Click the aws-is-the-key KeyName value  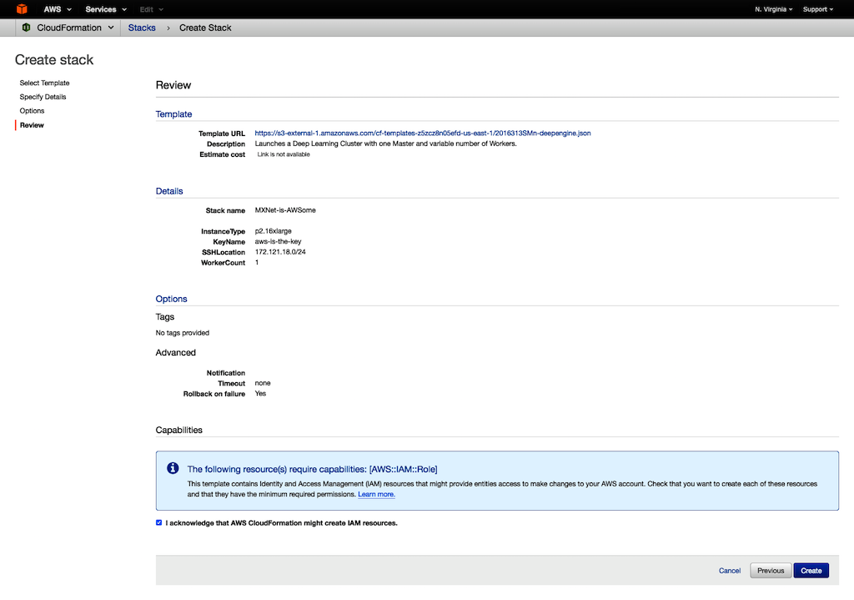coord(279,241)
